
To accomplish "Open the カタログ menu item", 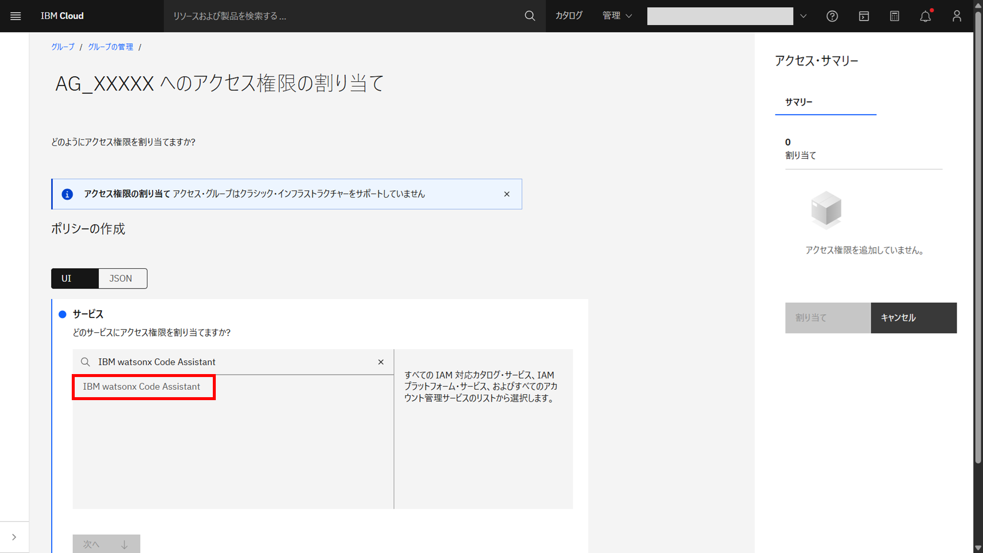I will tap(569, 16).
